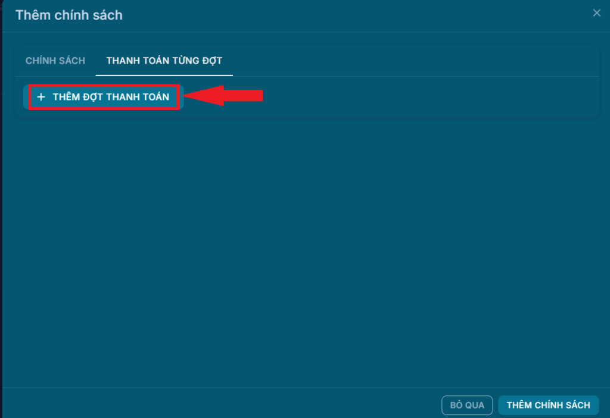This screenshot has height=418, width=610.
Task: Skip adding the policy via Bỏ qua
Action: tap(467, 405)
